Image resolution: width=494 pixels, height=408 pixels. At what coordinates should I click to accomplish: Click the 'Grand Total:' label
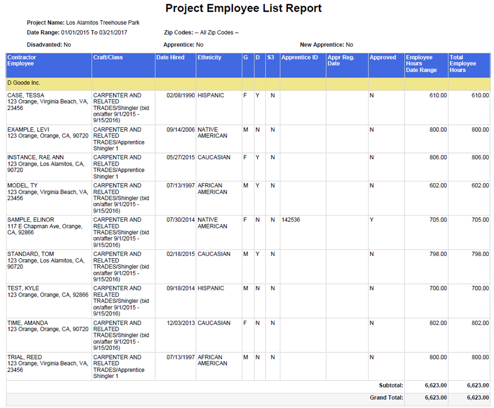(386, 397)
